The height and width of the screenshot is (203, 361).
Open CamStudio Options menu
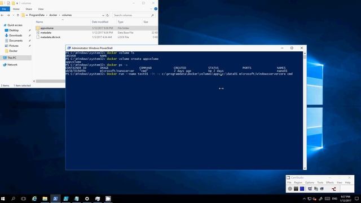click(x=310, y=183)
